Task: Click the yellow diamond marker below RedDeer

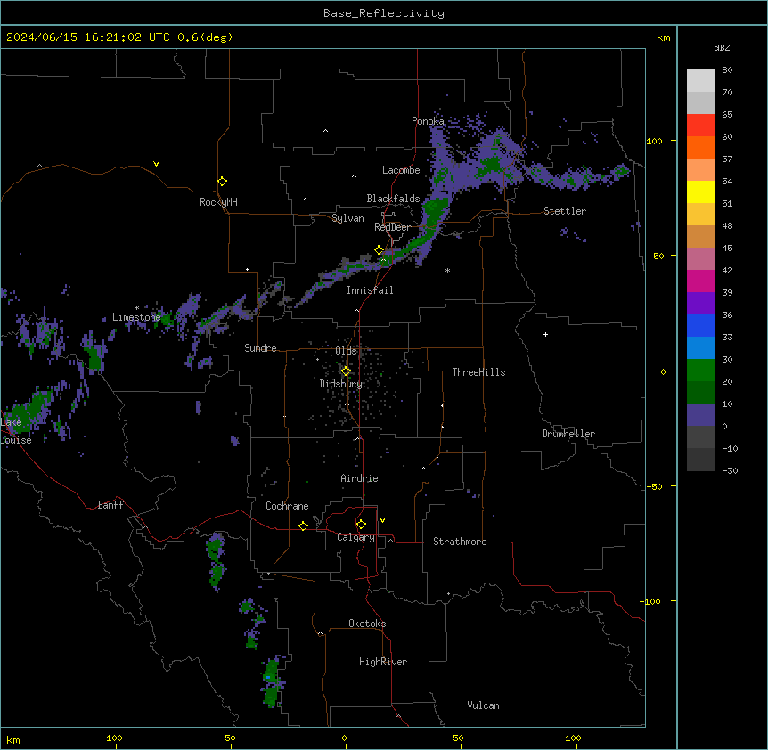Action: [x=380, y=250]
